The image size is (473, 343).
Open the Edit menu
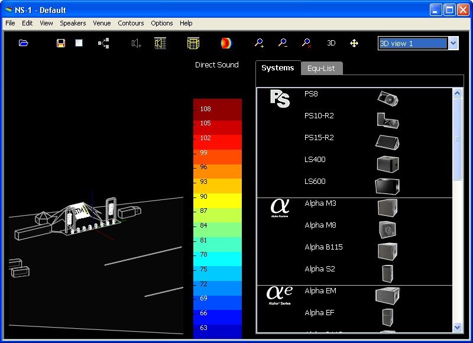(27, 23)
